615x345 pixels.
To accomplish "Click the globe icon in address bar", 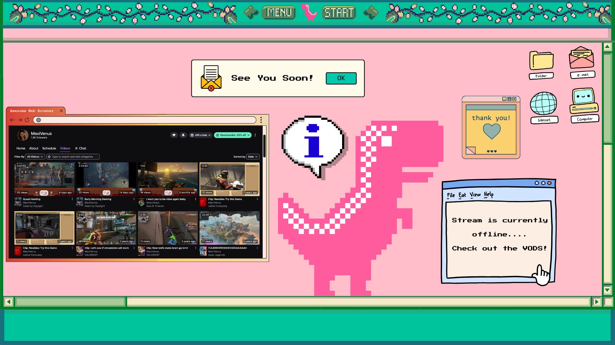I will tap(38, 120).
